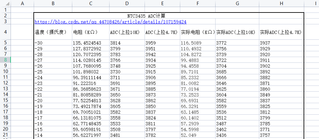The width and height of the screenshot is (319, 139).
Task: Select cell with value '52.049'
Action: (198, 135)
